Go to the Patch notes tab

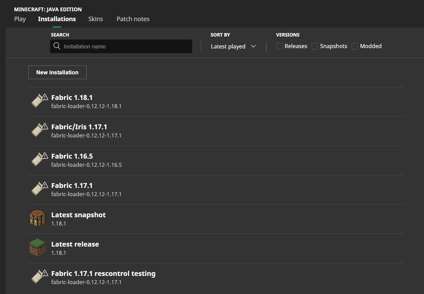(x=133, y=19)
